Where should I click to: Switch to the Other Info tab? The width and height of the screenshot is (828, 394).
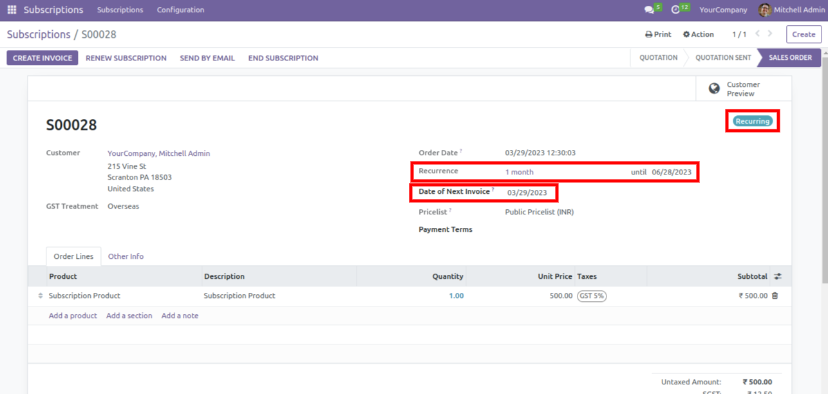coord(126,256)
